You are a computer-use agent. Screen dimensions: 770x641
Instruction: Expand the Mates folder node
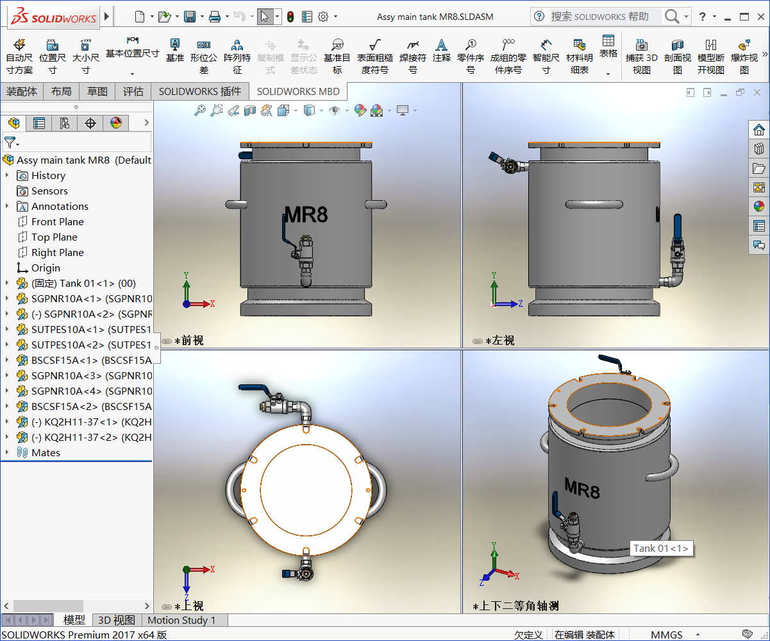7,452
